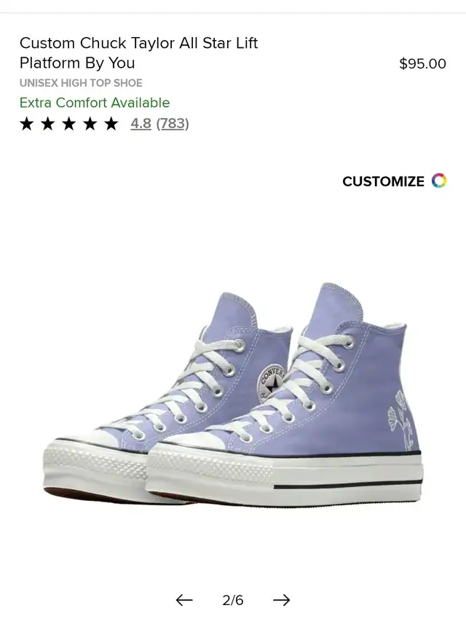Click the third rating star

69,124
